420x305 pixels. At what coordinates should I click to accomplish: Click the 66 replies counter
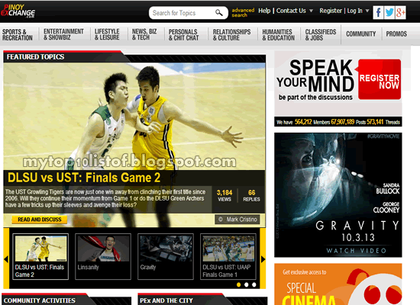pyautogui.click(x=251, y=195)
